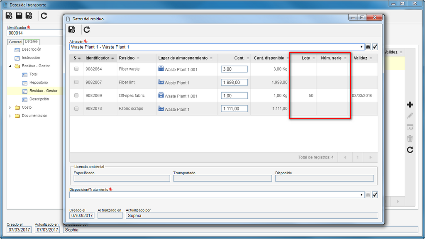425x239 pixels.
Task: Click the pencil edit icon on right sidebar
Action: [410, 116]
